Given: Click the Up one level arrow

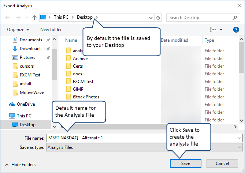Looking at the screenshot, I should (34, 18).
